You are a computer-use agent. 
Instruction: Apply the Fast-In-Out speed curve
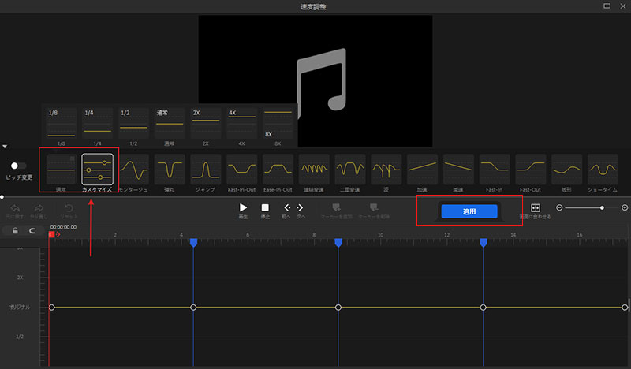click(242, 170)
